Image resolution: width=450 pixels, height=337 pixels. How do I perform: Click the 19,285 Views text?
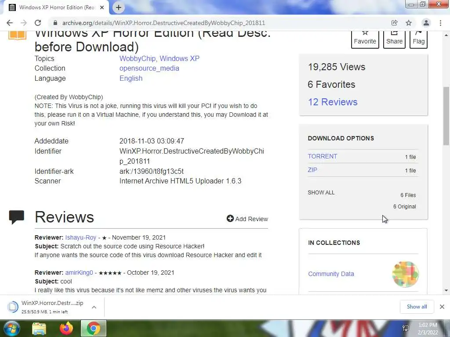click(336, 67)
